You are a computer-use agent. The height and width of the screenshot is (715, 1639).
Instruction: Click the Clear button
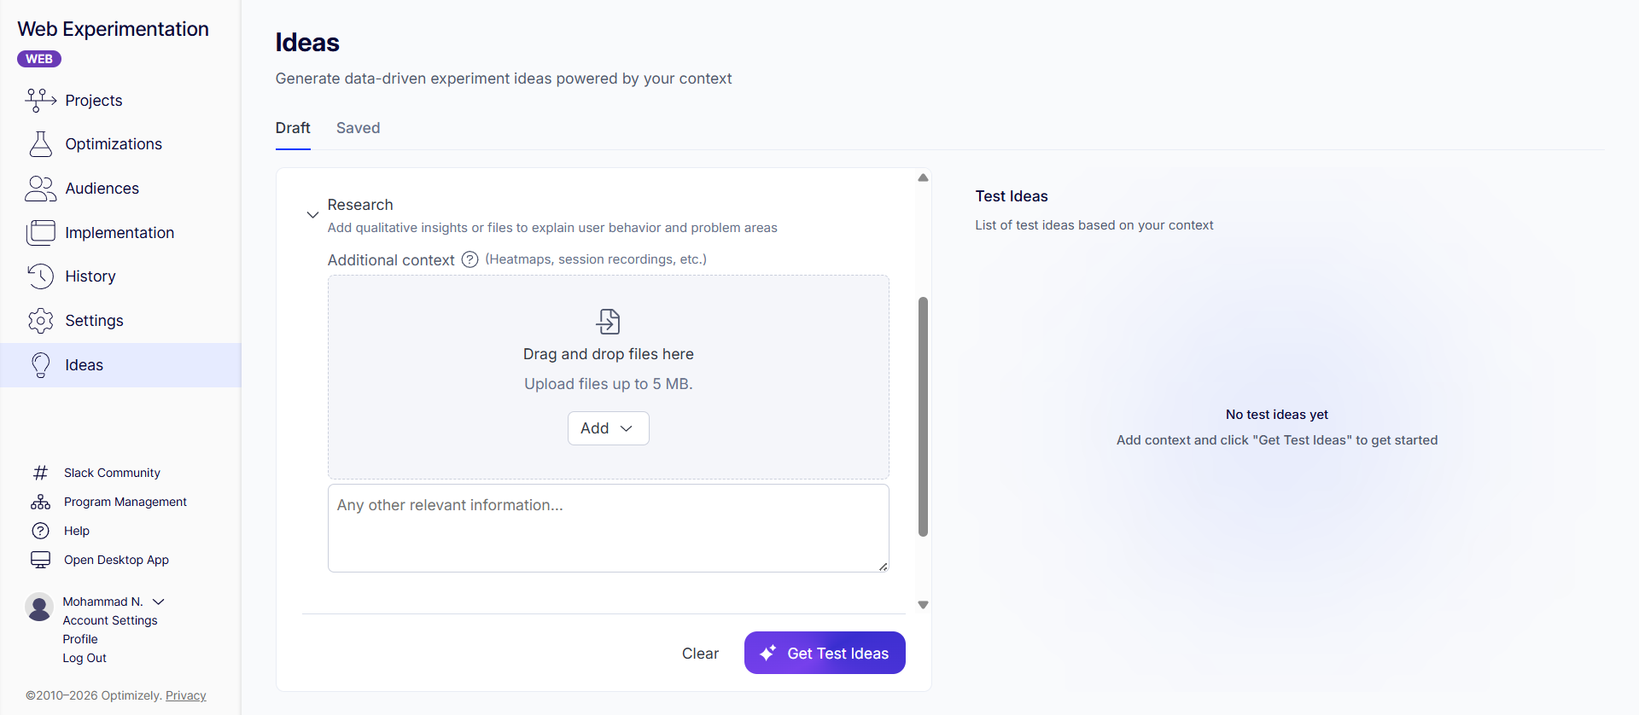[x=700, y=654]
